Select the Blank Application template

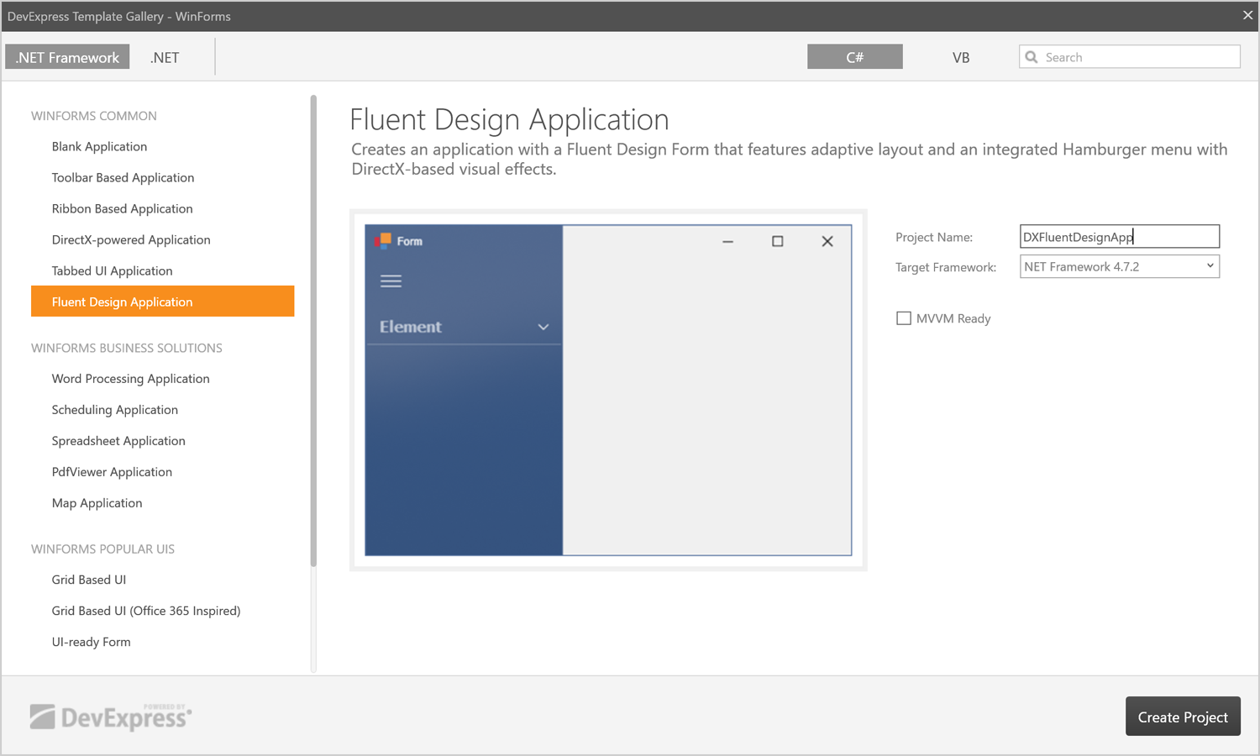click(x=99, y=146)
